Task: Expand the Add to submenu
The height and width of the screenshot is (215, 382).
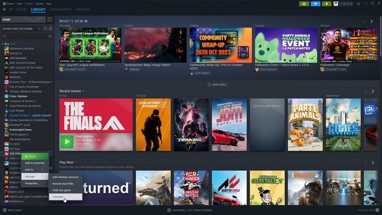Action: point(35,170)
